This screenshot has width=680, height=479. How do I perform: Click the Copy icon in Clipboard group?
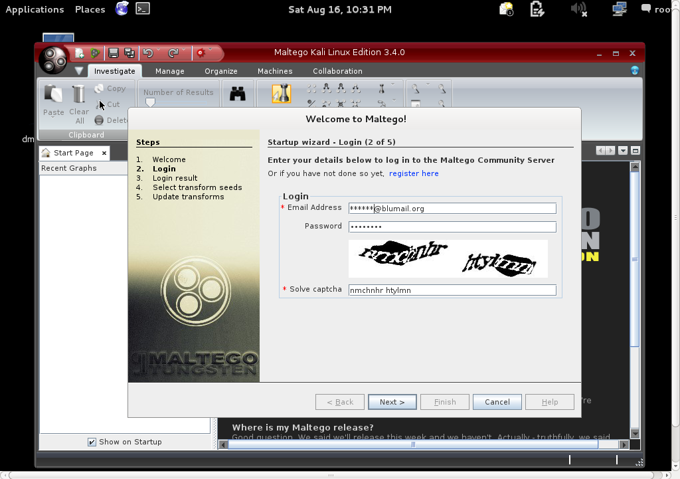[99, 88]
